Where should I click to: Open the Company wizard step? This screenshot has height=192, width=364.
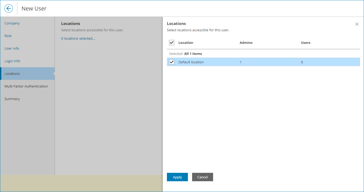(x=12, y=23)
